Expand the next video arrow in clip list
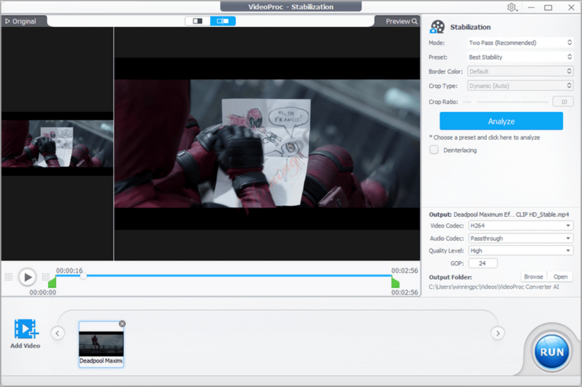 click(498, 334)
